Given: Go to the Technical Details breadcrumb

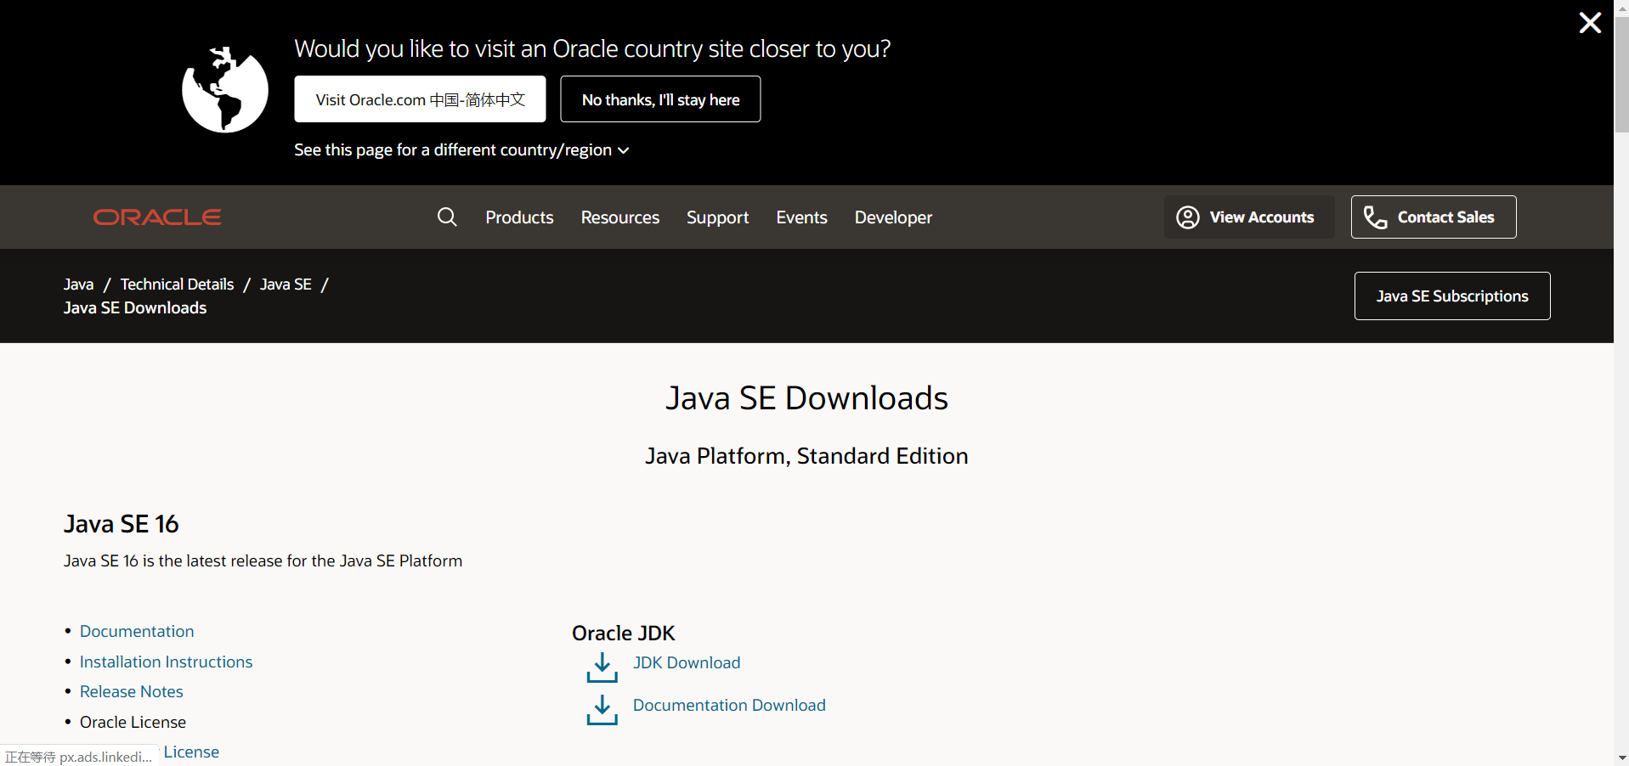Looking at the screenshot, I should pos(177,284).
